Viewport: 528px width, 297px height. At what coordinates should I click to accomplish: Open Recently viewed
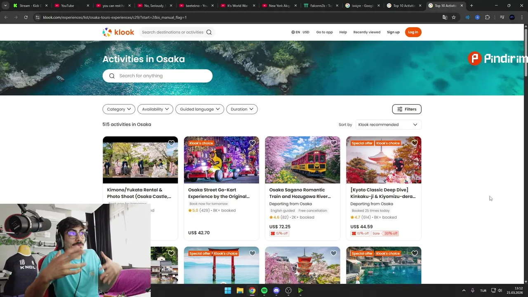pos(367,32)
